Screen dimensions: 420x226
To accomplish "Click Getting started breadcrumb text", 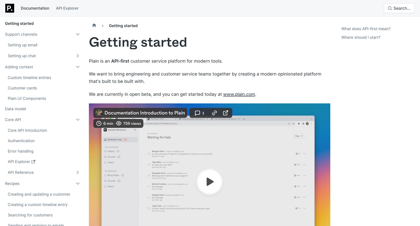I will click(123, 26).
